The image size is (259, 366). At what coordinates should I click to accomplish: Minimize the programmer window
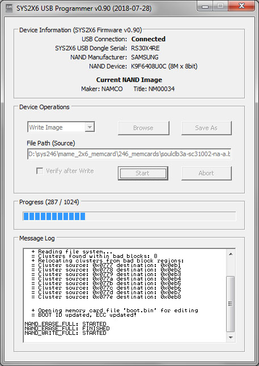pyautogui.click(x=205, y=6)
